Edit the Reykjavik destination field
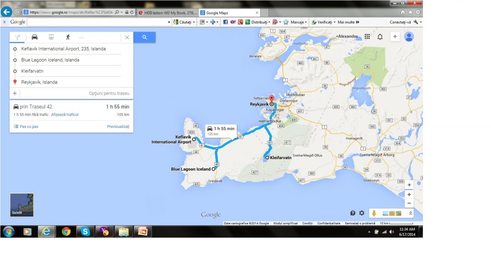The width and height of the screenshot is (491, 267). point(71,82)
